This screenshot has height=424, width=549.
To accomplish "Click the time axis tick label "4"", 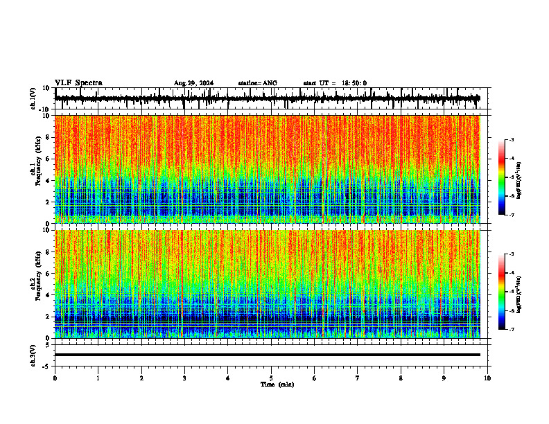I will [x=228, y=378].
